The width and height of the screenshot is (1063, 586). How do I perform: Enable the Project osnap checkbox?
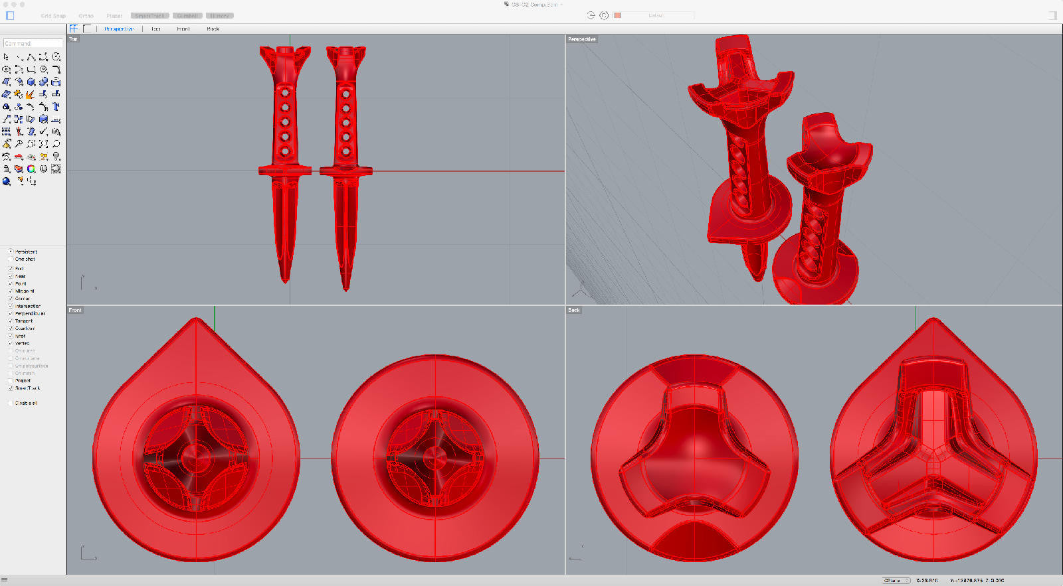(x=11, y=380)
